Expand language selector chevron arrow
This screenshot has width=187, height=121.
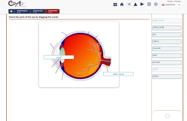[179, 5]
